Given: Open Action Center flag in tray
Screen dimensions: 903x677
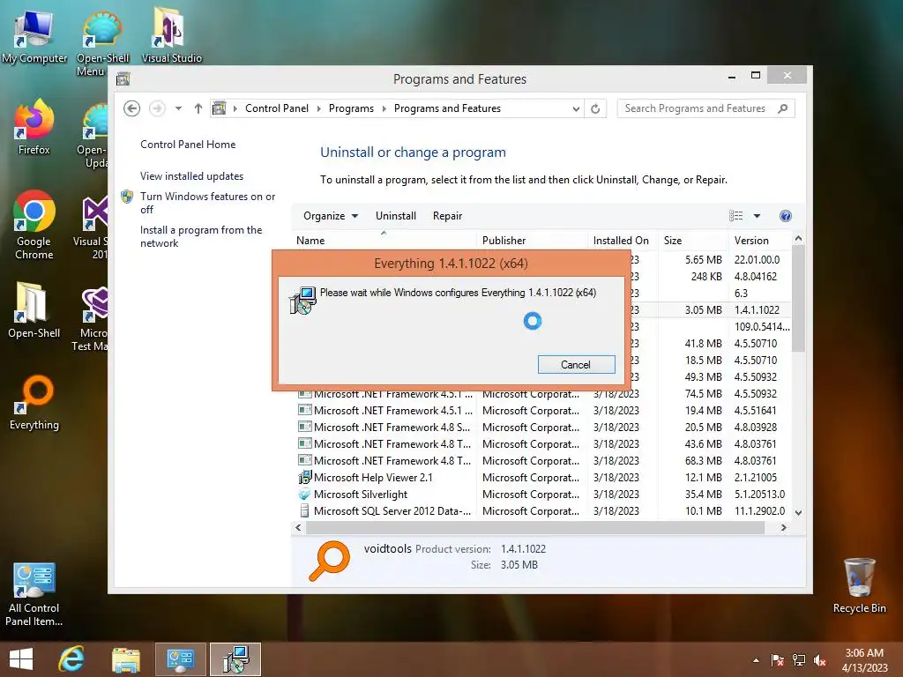Looking at the screenshot, I should pos(778,660).
